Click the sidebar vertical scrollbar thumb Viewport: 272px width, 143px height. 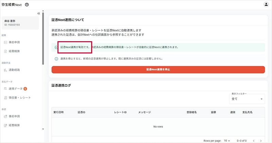click(x=43, y=38)
